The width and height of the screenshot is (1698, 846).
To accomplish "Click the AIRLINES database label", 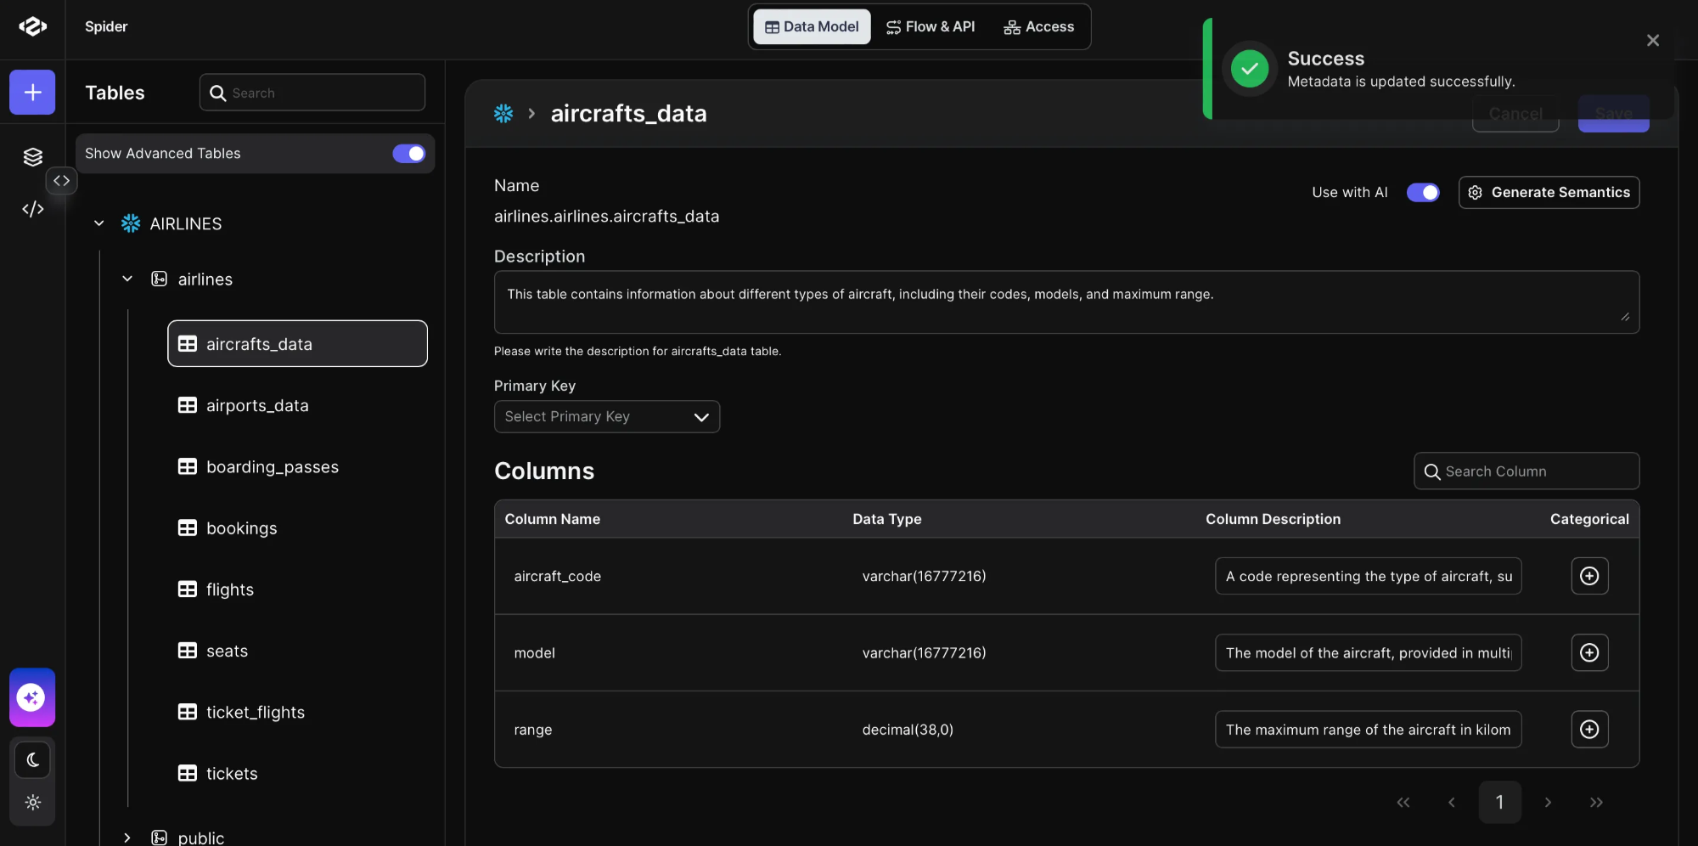I will coord(186,223).
